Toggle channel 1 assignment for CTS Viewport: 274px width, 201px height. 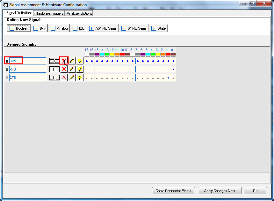(168, 78)
